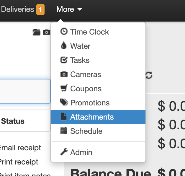
Task: Select Time Clock from the More menu
Action: [89, 32]
